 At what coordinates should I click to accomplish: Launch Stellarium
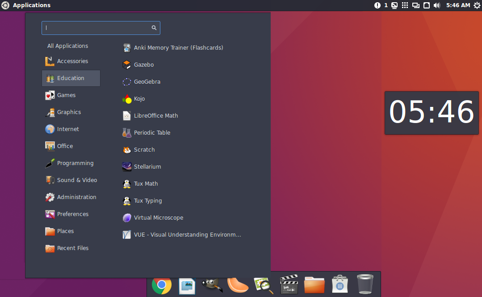click(142, 166)
